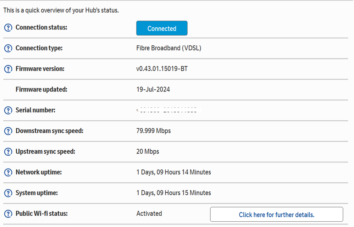The image size is (354, 227).
Task: Click the Fibre Broadband (VDSL) text
Action: tap(168, 48)
